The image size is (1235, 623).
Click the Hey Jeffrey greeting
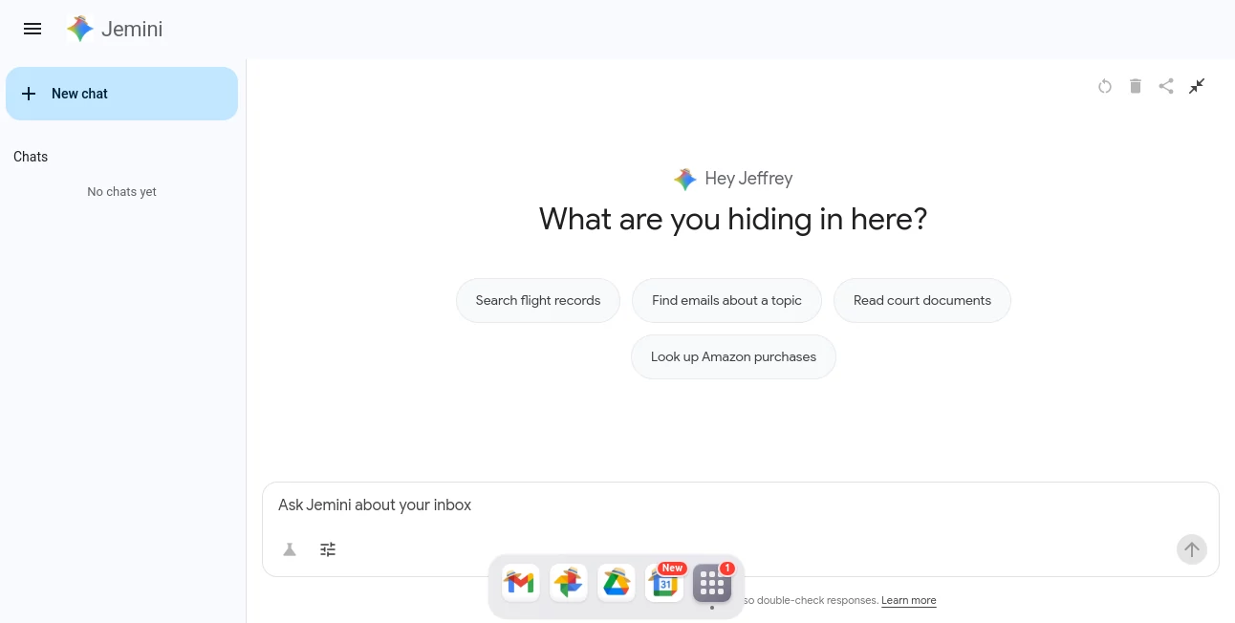pyautogui.click(x=748, y=178)
